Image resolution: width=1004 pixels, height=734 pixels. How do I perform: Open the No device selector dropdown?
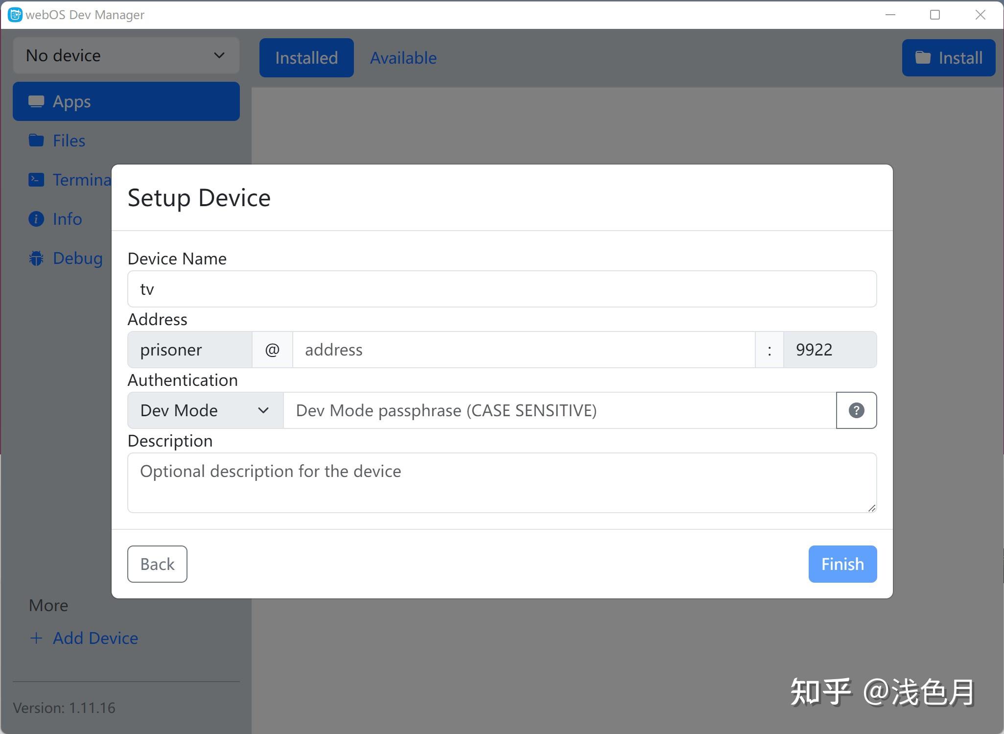[125, 55]
